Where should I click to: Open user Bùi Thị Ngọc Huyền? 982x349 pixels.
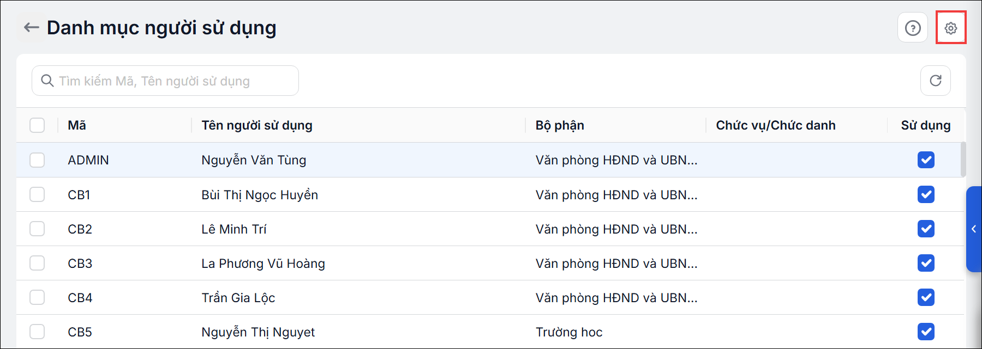coord(260,195)
